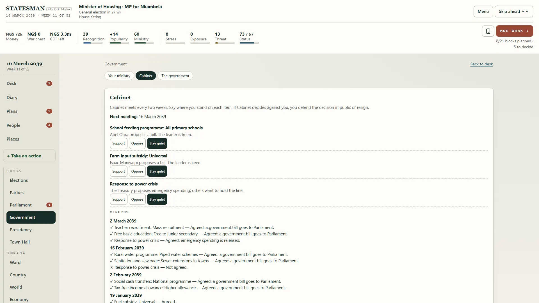The width and height of the screenshot is (539, 303).
Task: Click the Status 73 / 57 indicator
Action: coord(249,38)
